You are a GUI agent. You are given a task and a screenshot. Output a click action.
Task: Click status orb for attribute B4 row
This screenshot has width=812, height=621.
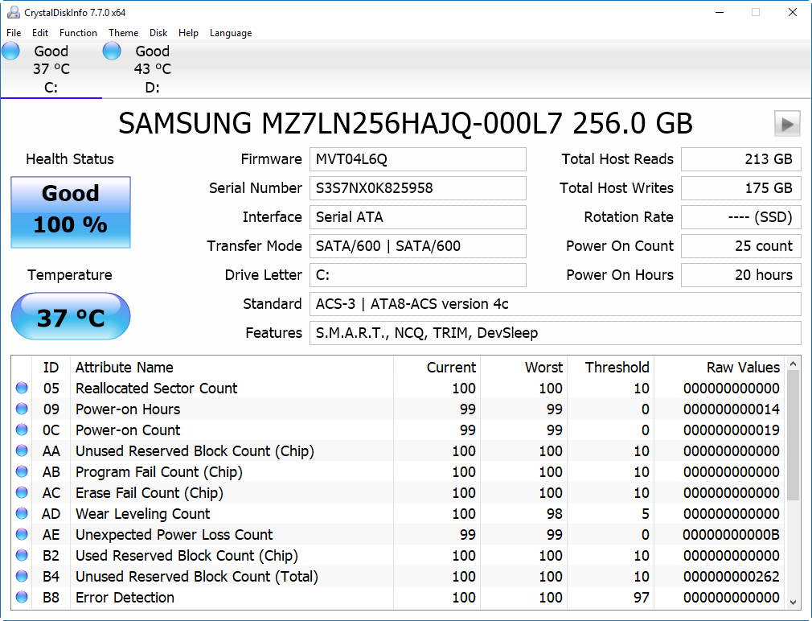pyautogui.click(x=22, y=576)
